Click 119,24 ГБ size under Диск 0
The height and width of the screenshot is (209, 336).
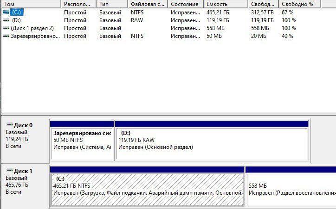click(x=17, y=139)
